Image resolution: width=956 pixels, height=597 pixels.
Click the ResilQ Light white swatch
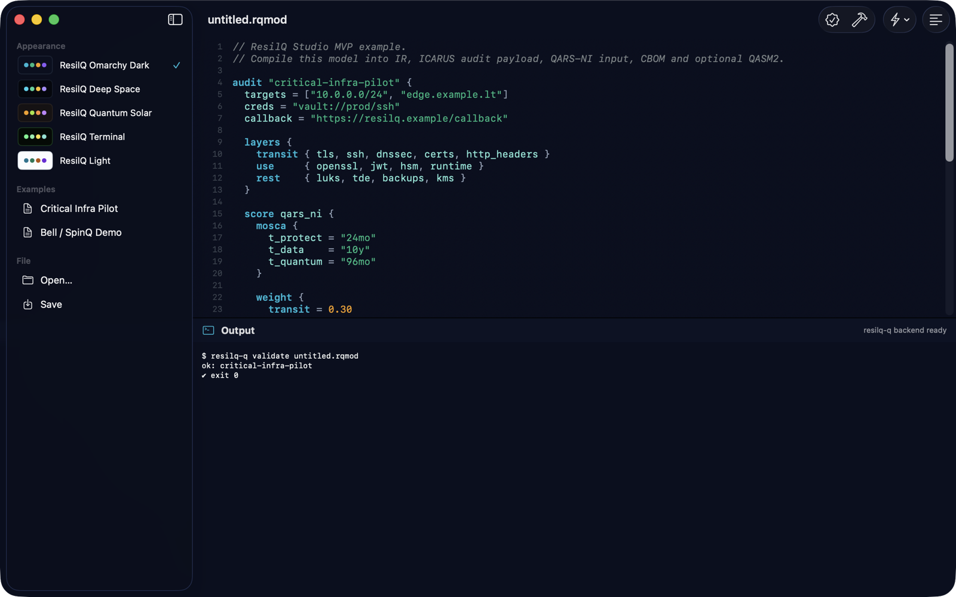(35, 161)
